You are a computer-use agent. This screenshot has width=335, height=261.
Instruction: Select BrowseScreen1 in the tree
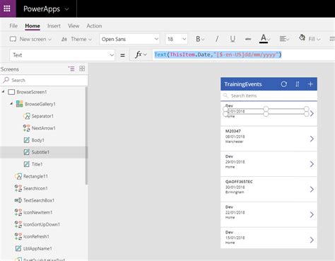pos(32,92)
